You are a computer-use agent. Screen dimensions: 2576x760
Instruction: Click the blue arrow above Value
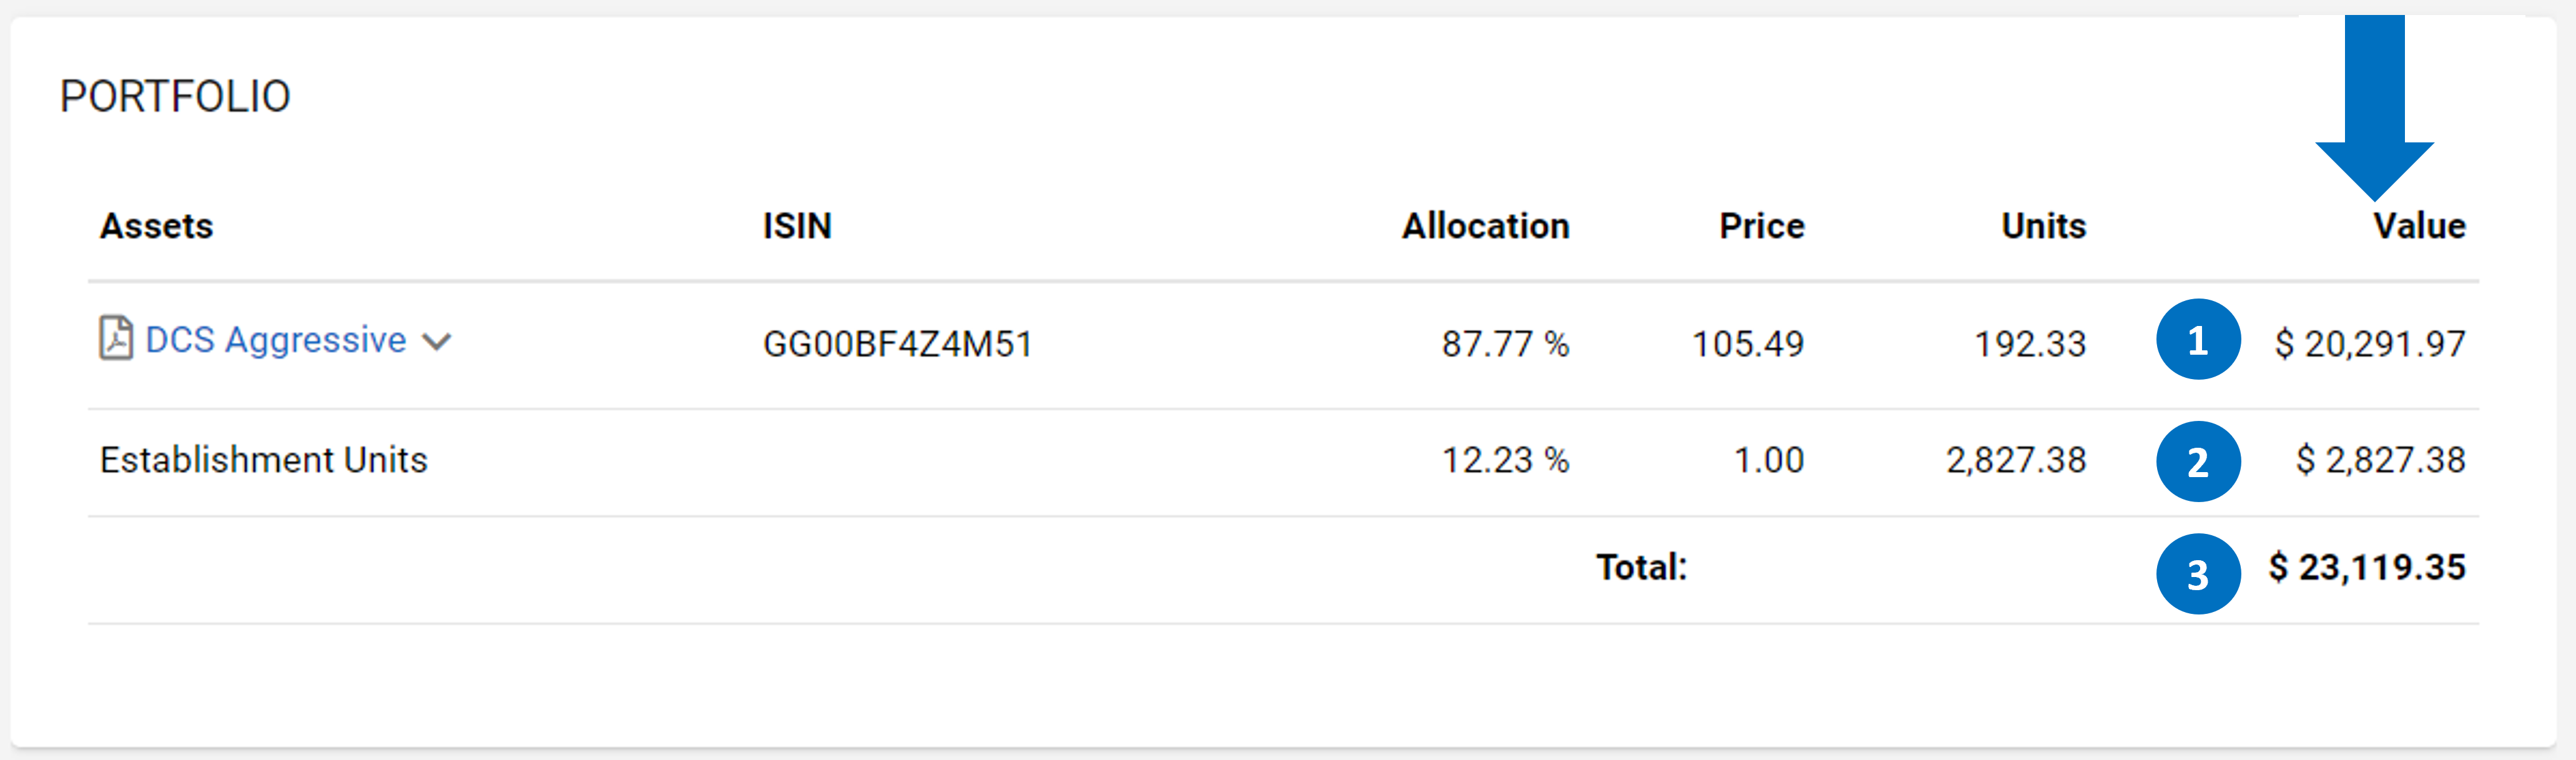tap(2374, 107)
